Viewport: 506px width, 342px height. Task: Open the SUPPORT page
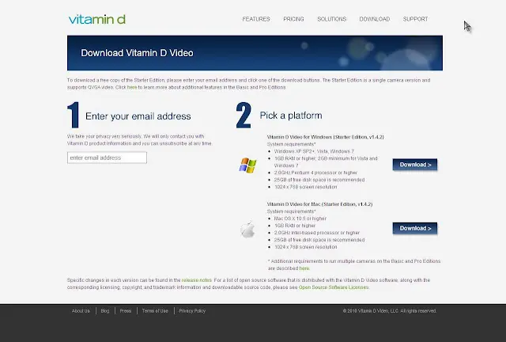[415, 19]
